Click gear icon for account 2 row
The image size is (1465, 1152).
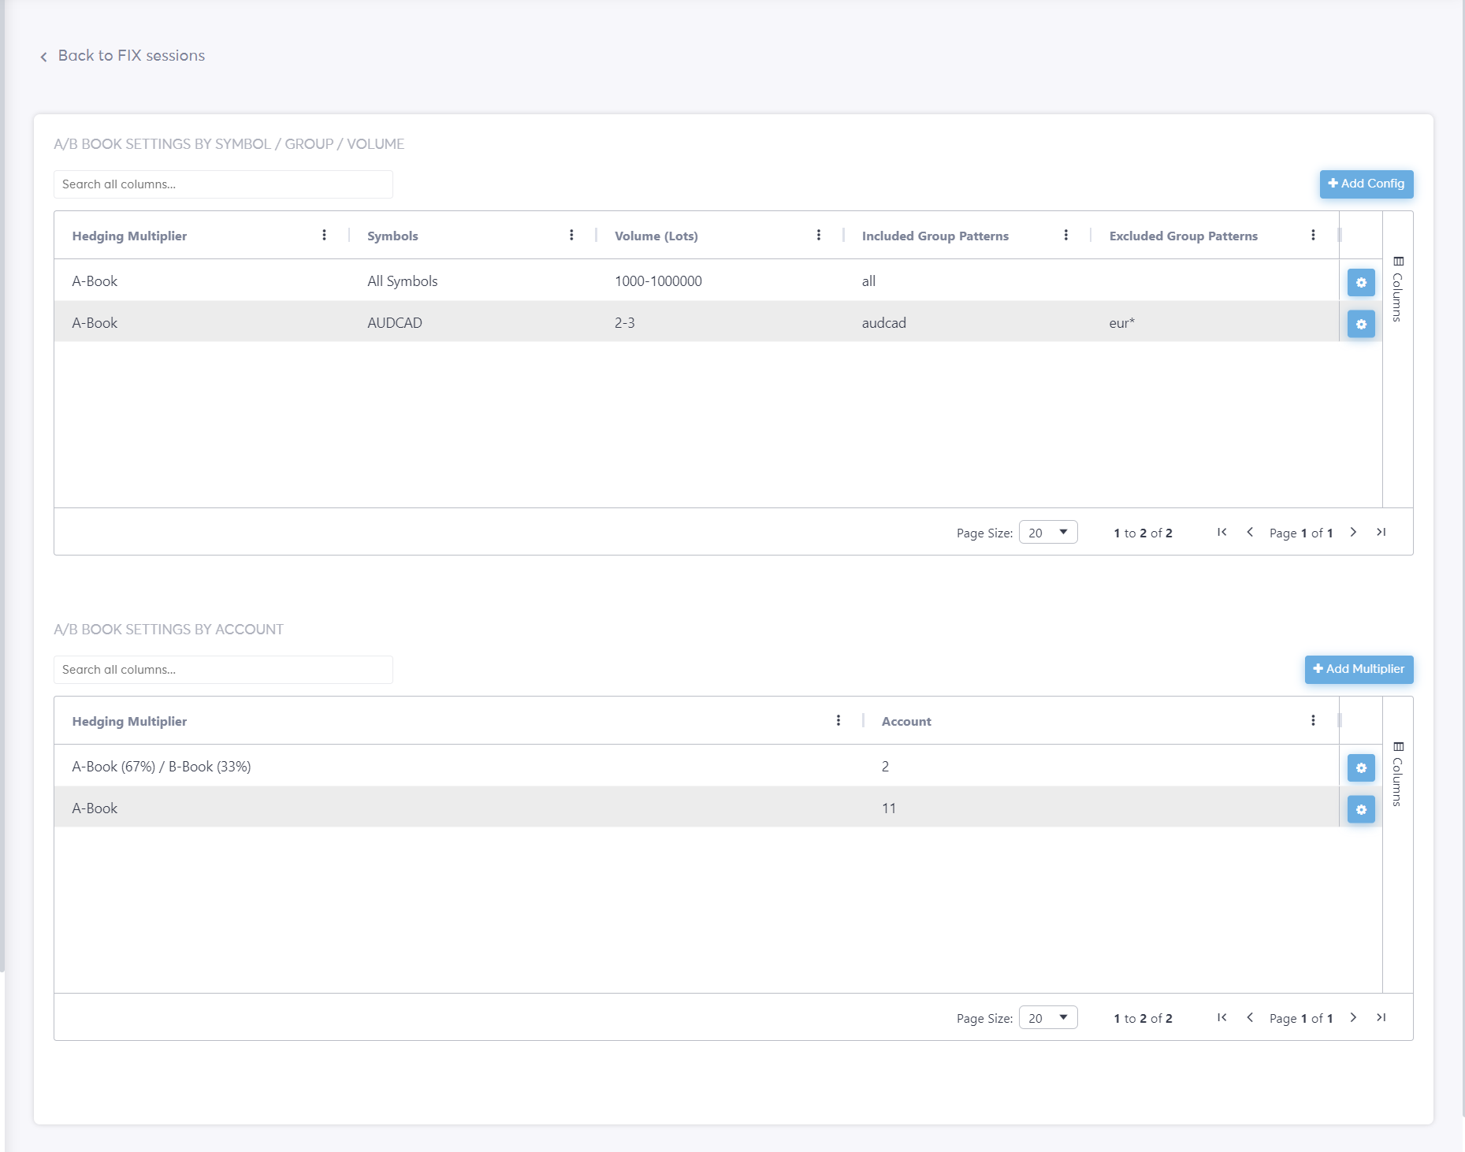[1360, 767]
